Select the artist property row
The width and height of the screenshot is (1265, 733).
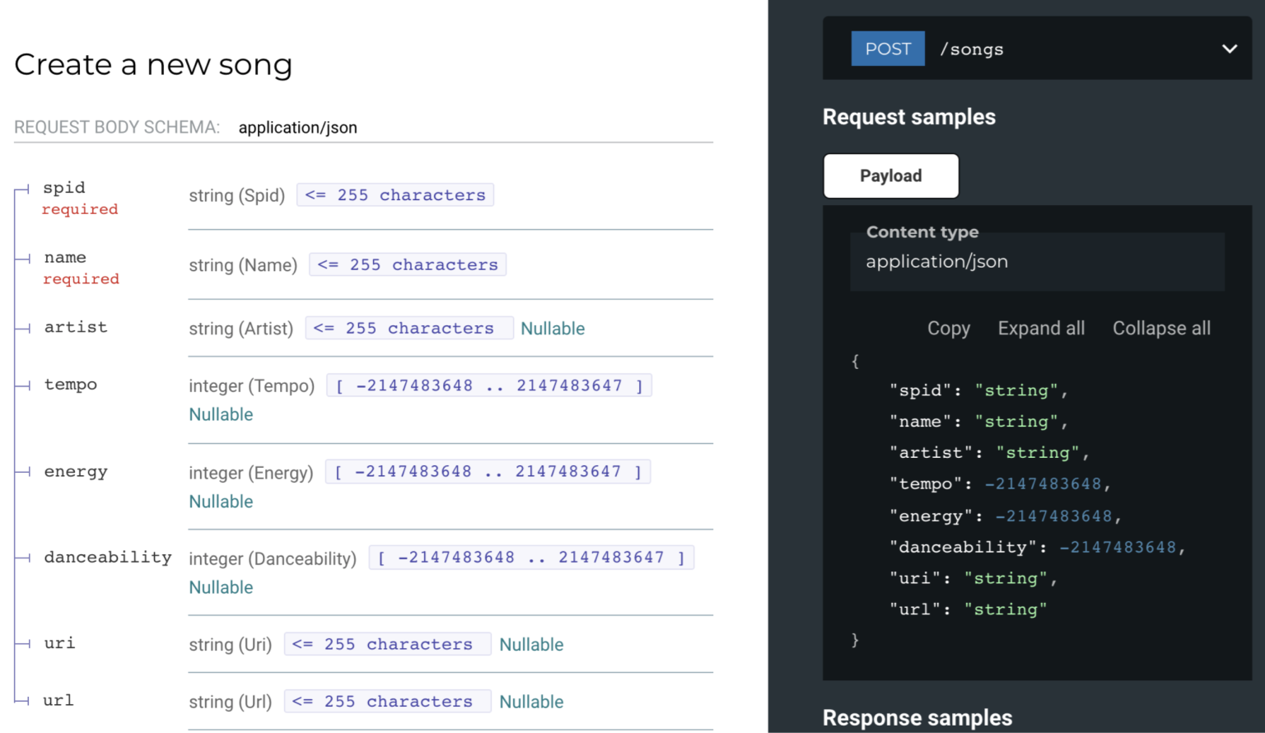[x=76, y=328]
